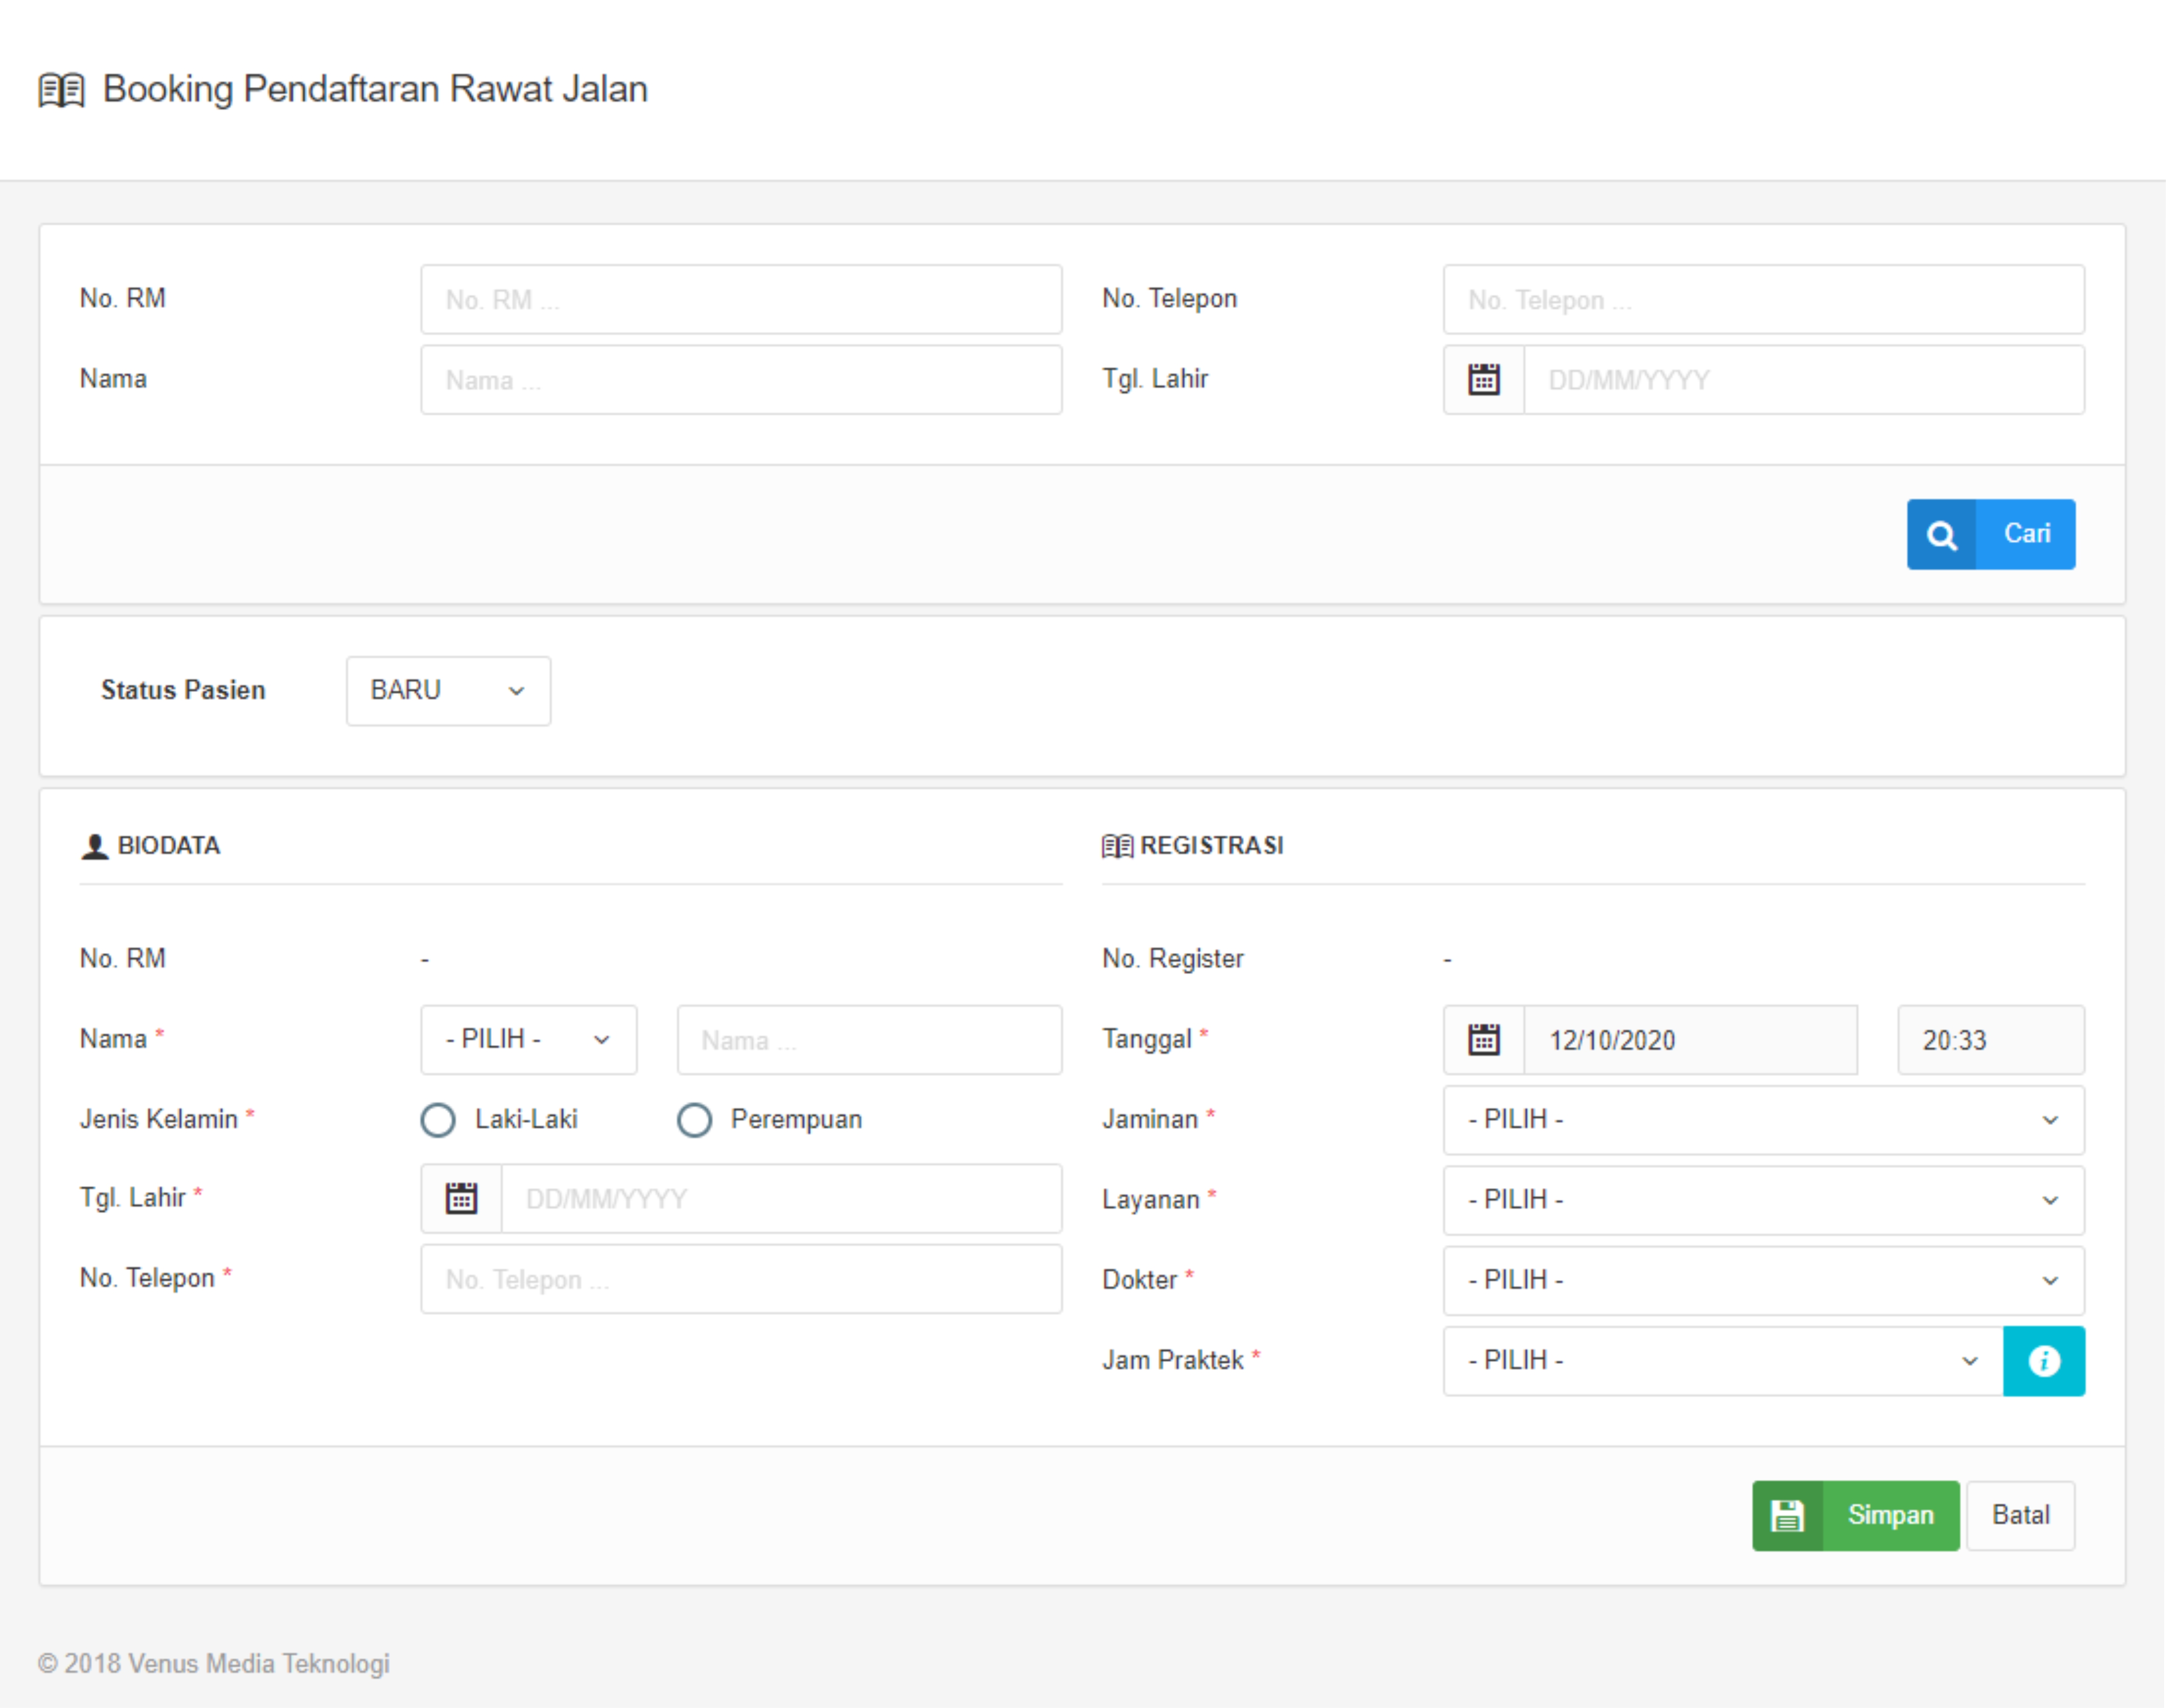Open the Jaminan dropdown
Screen dimensions: 2166x1708
1763,1120
